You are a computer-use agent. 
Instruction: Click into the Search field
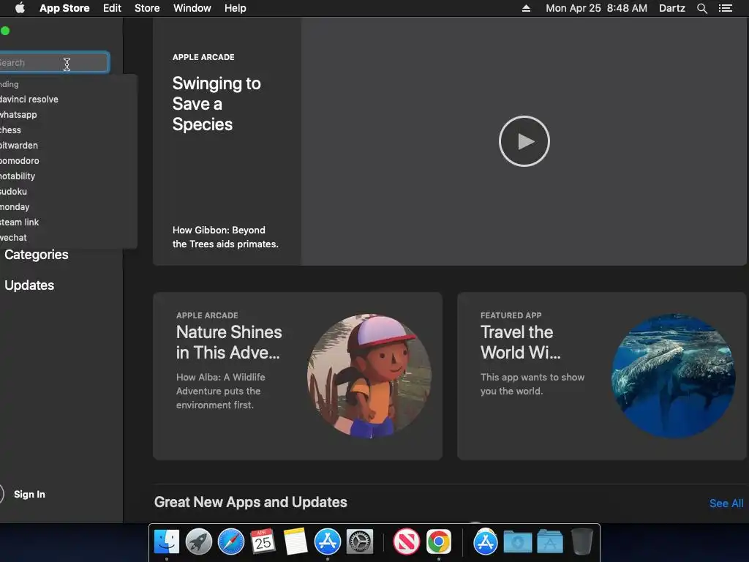tap(54, 63)
